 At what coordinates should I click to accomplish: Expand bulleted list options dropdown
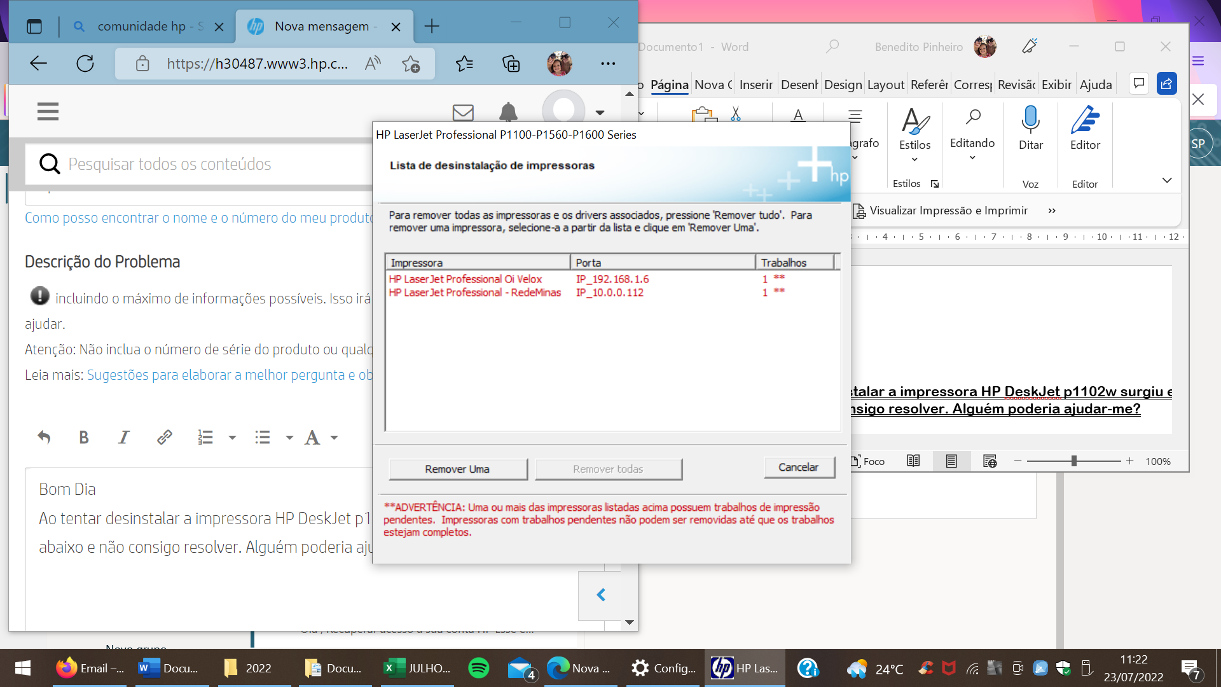[289, 438]
